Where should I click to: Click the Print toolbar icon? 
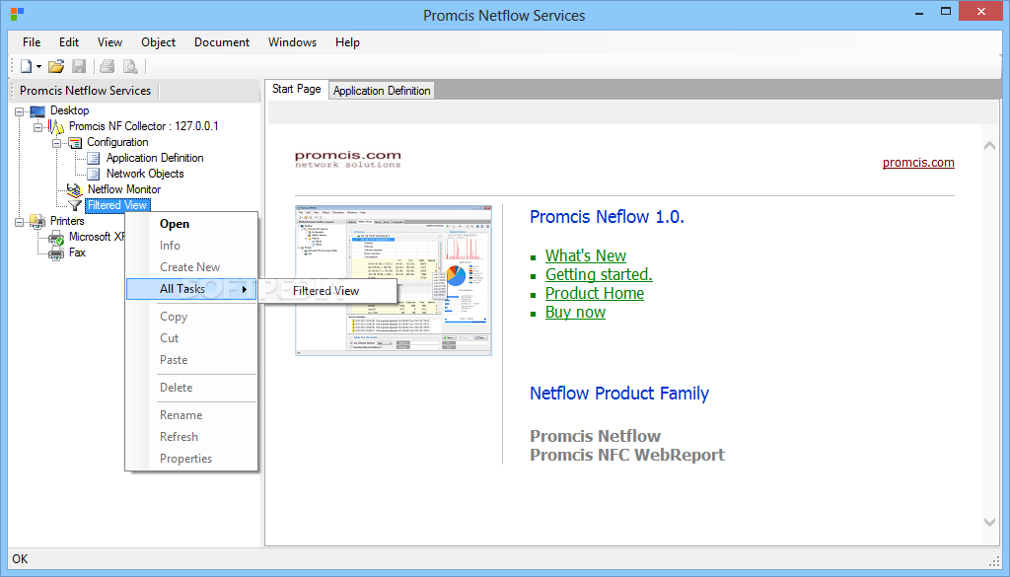[x=107, y=66]
